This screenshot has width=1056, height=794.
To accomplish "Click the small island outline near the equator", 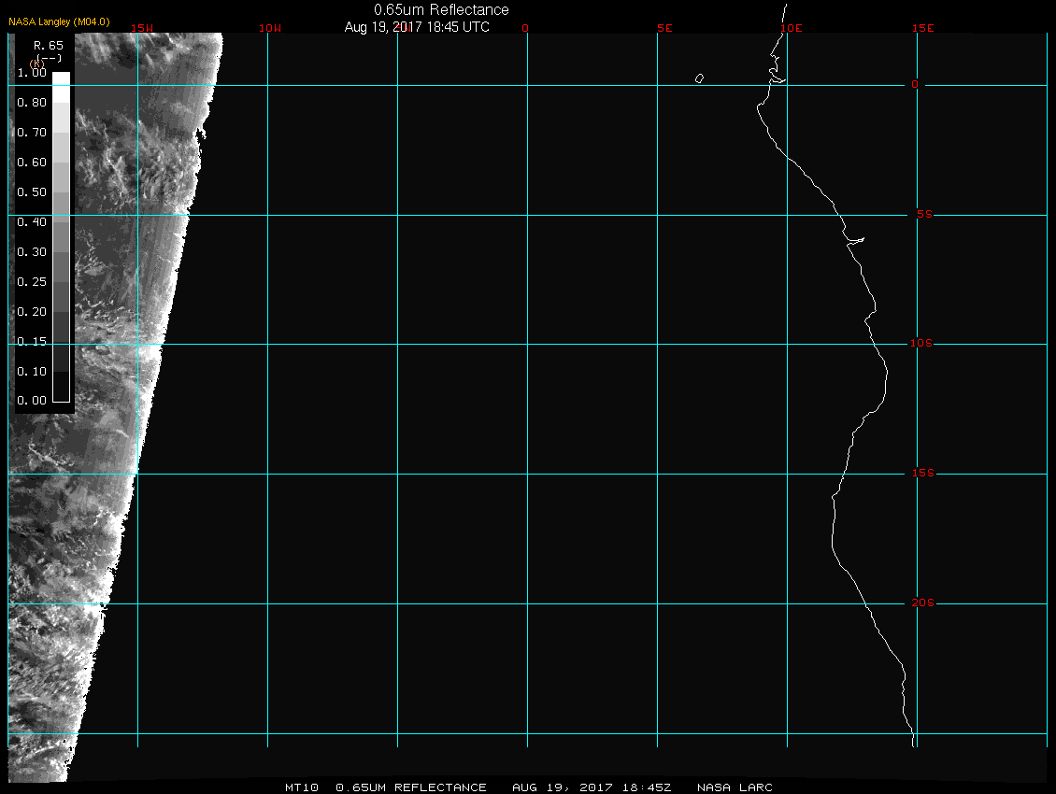I will [699, 78].
